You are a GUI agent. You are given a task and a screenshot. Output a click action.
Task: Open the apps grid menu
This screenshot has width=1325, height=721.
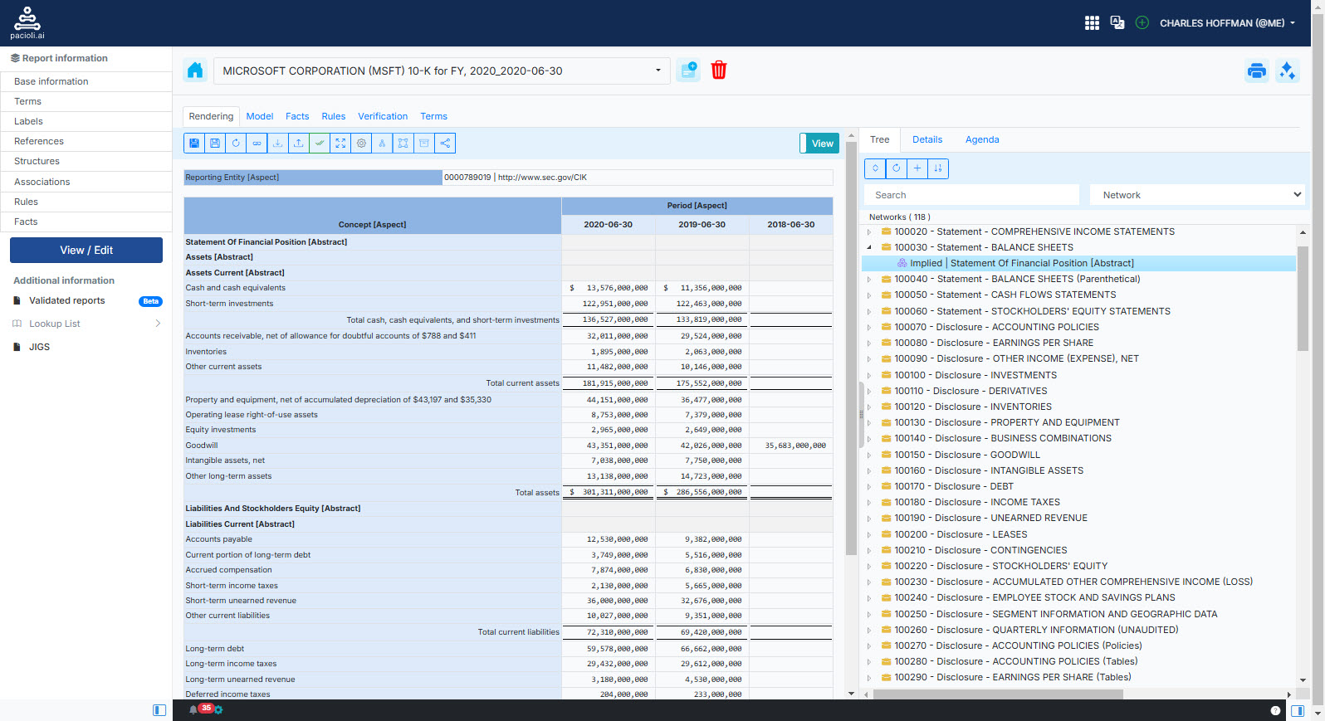click(1092, 23)
